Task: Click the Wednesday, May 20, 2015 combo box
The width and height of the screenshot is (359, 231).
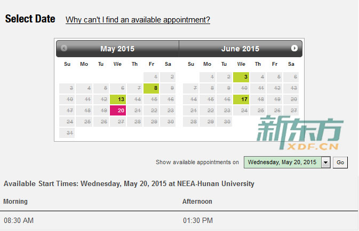Action: pos(287,163)
